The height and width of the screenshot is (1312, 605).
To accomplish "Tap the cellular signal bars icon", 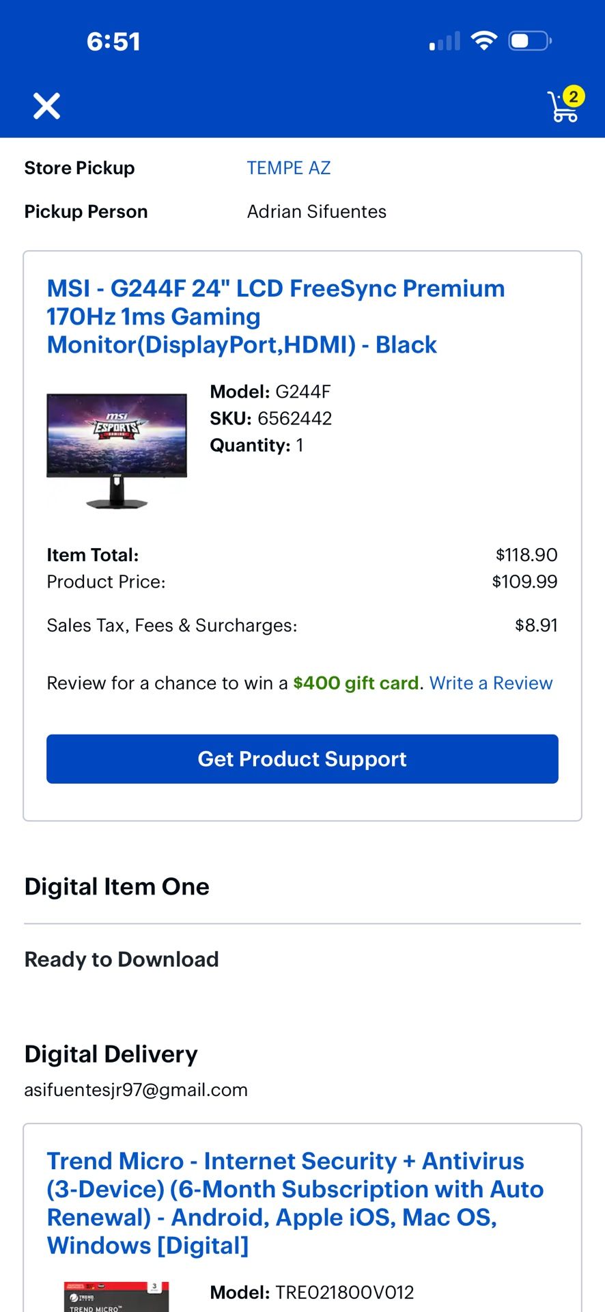I will 445,42.
